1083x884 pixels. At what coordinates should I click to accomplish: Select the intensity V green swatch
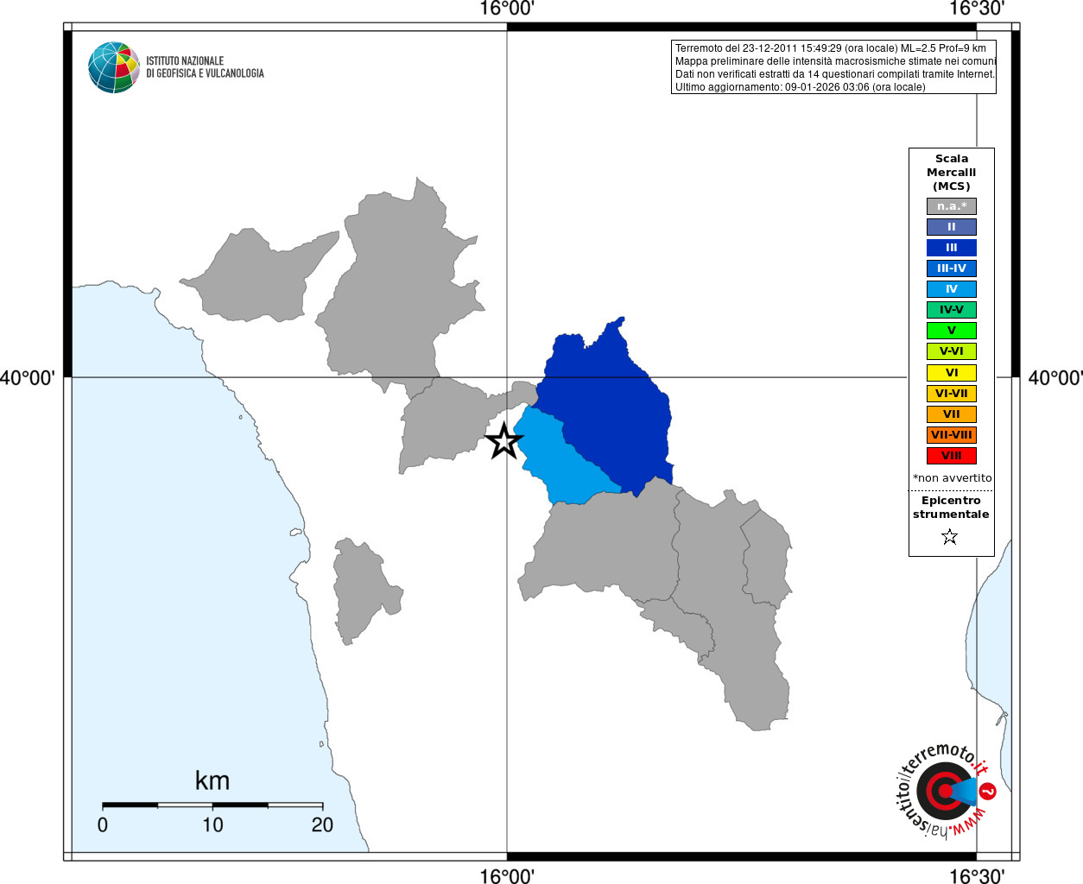952,331
